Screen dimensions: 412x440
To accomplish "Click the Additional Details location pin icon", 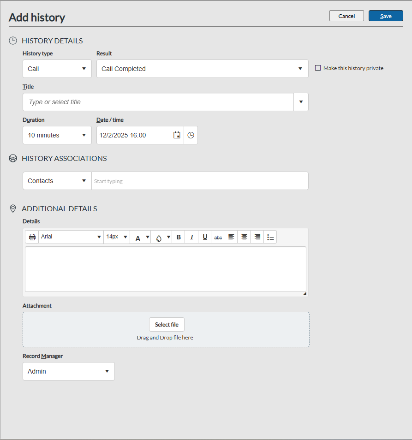I will click(x=13, y=208).
